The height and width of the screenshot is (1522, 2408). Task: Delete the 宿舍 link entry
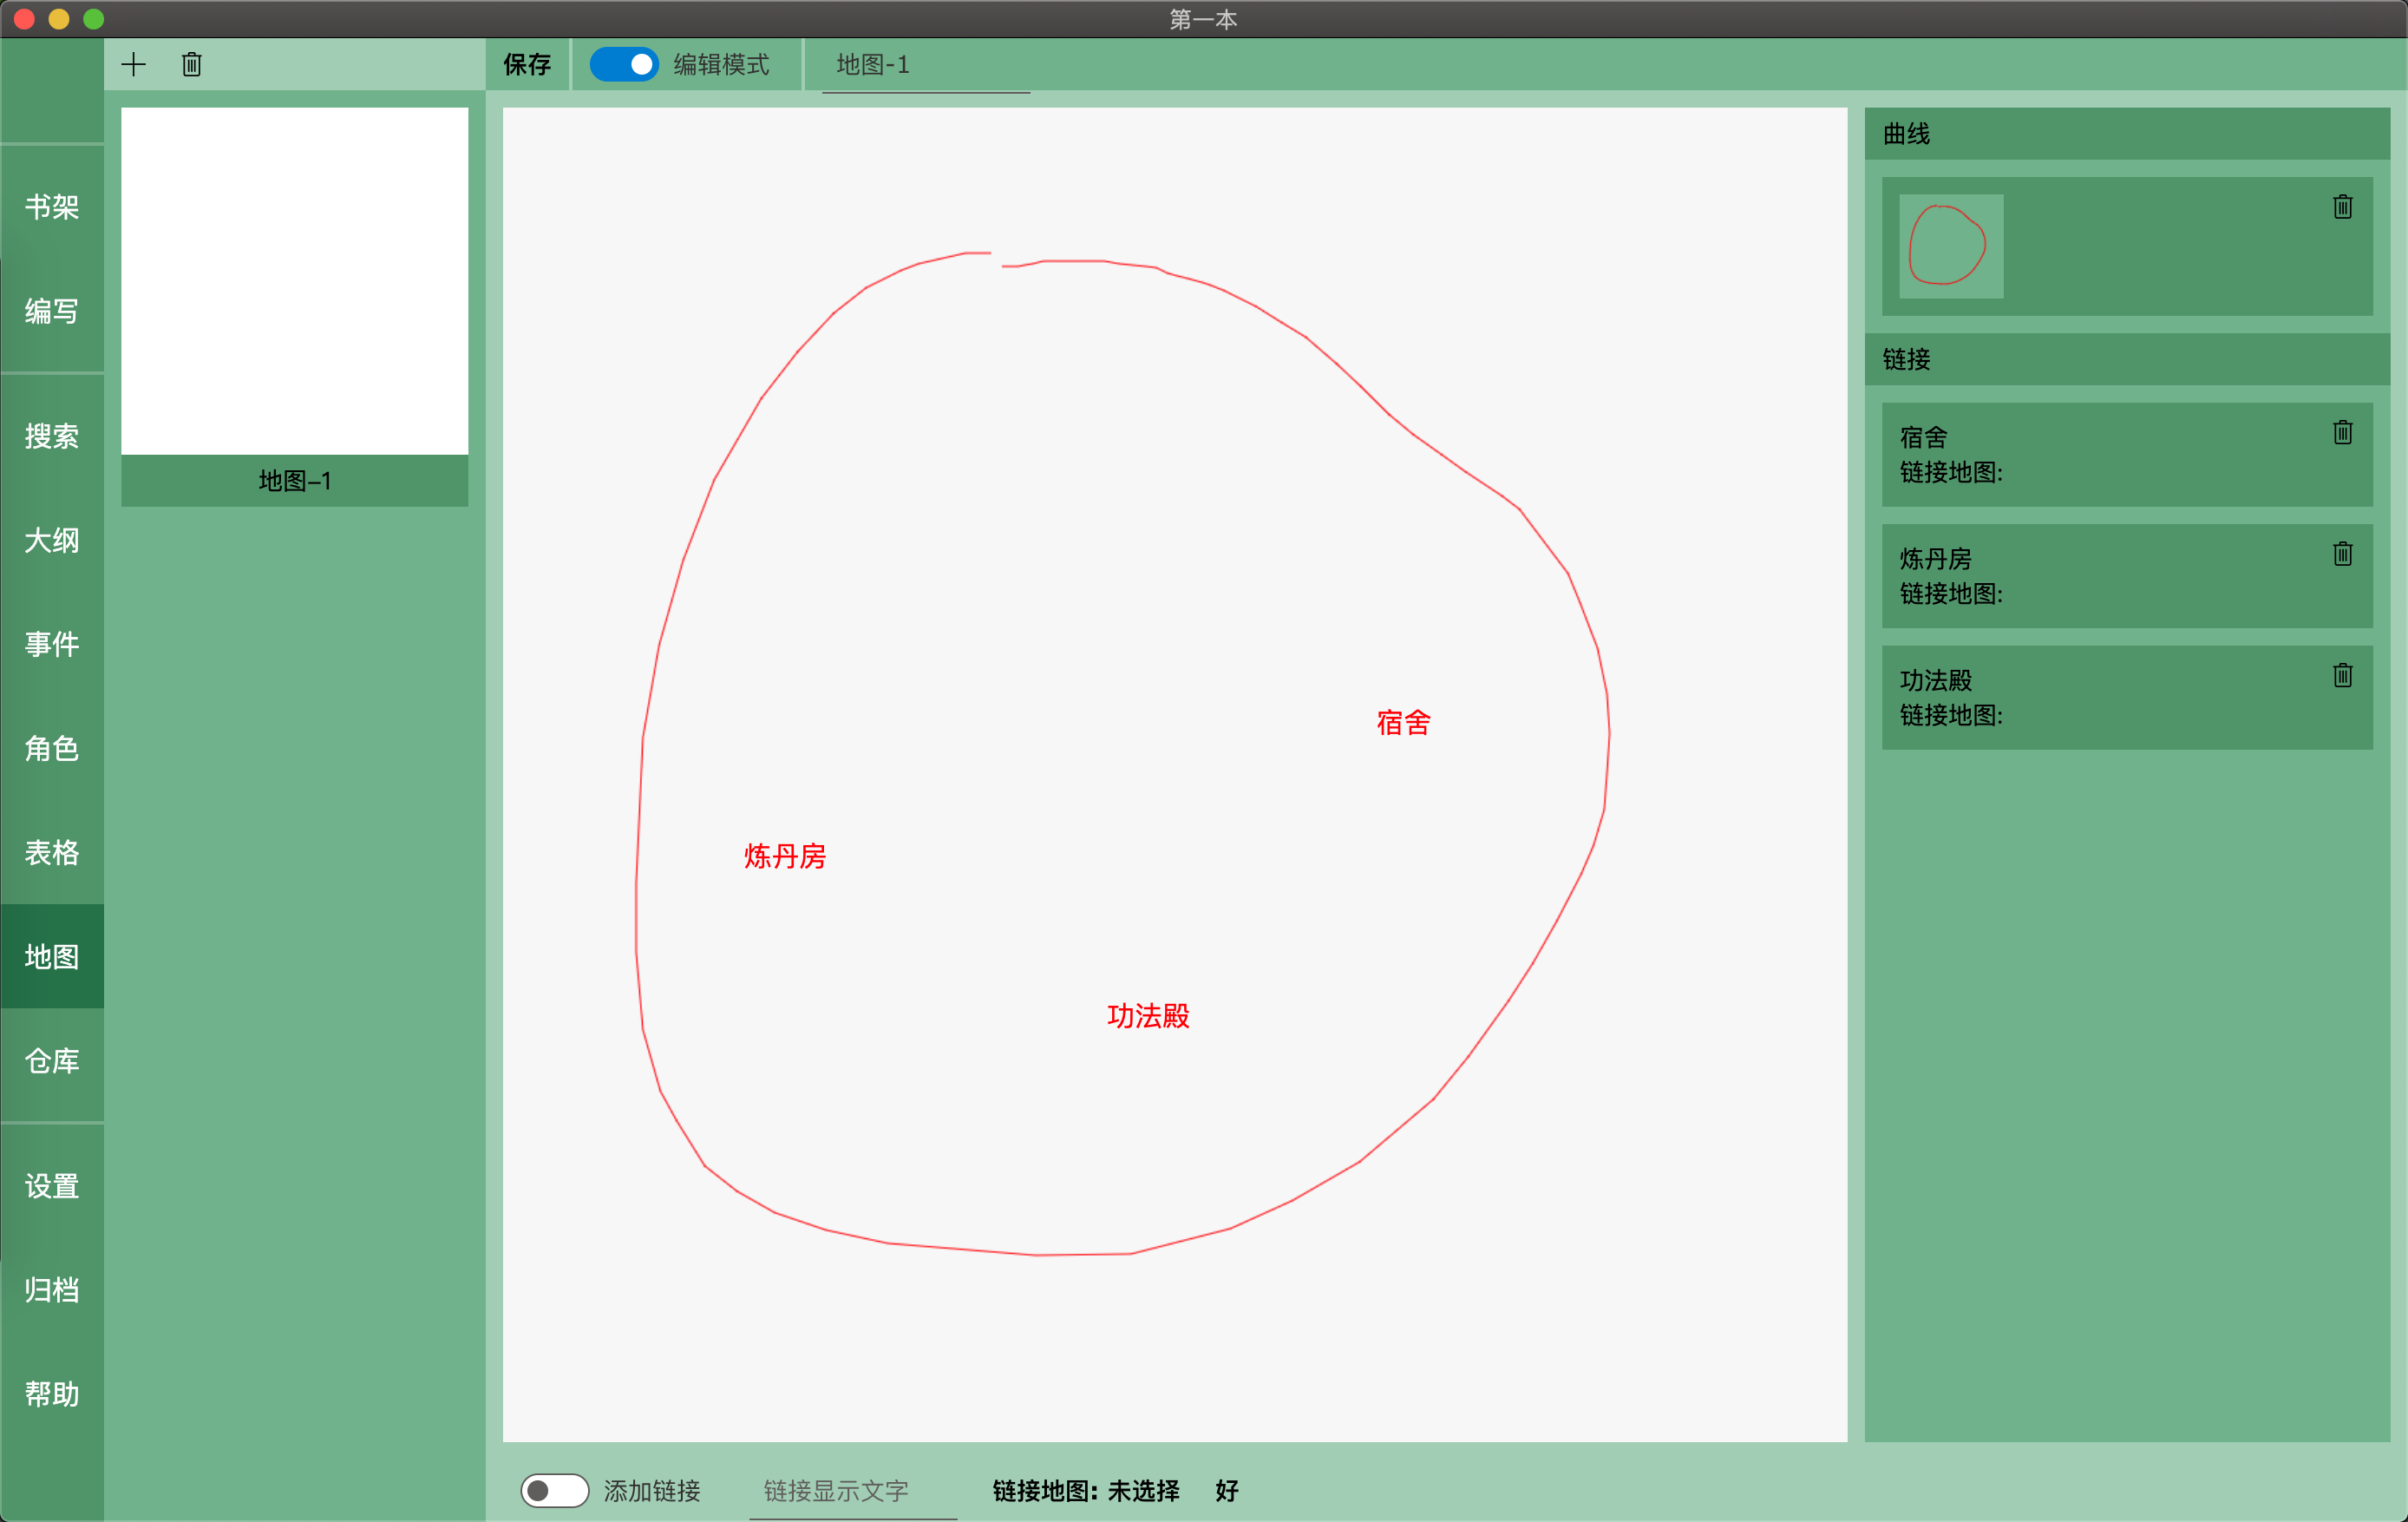point(2342,432)
